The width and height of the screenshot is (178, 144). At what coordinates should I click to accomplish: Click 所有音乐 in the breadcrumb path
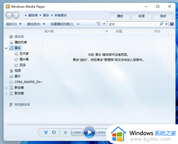coord(61,15)
